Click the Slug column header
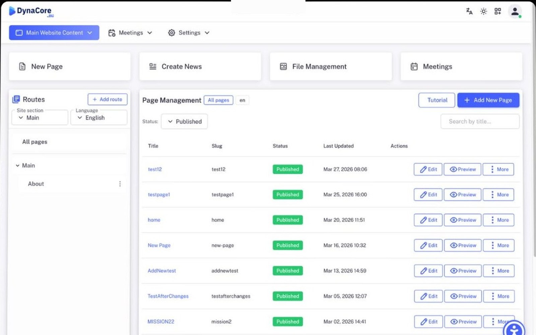 click(x=217, y=146)
